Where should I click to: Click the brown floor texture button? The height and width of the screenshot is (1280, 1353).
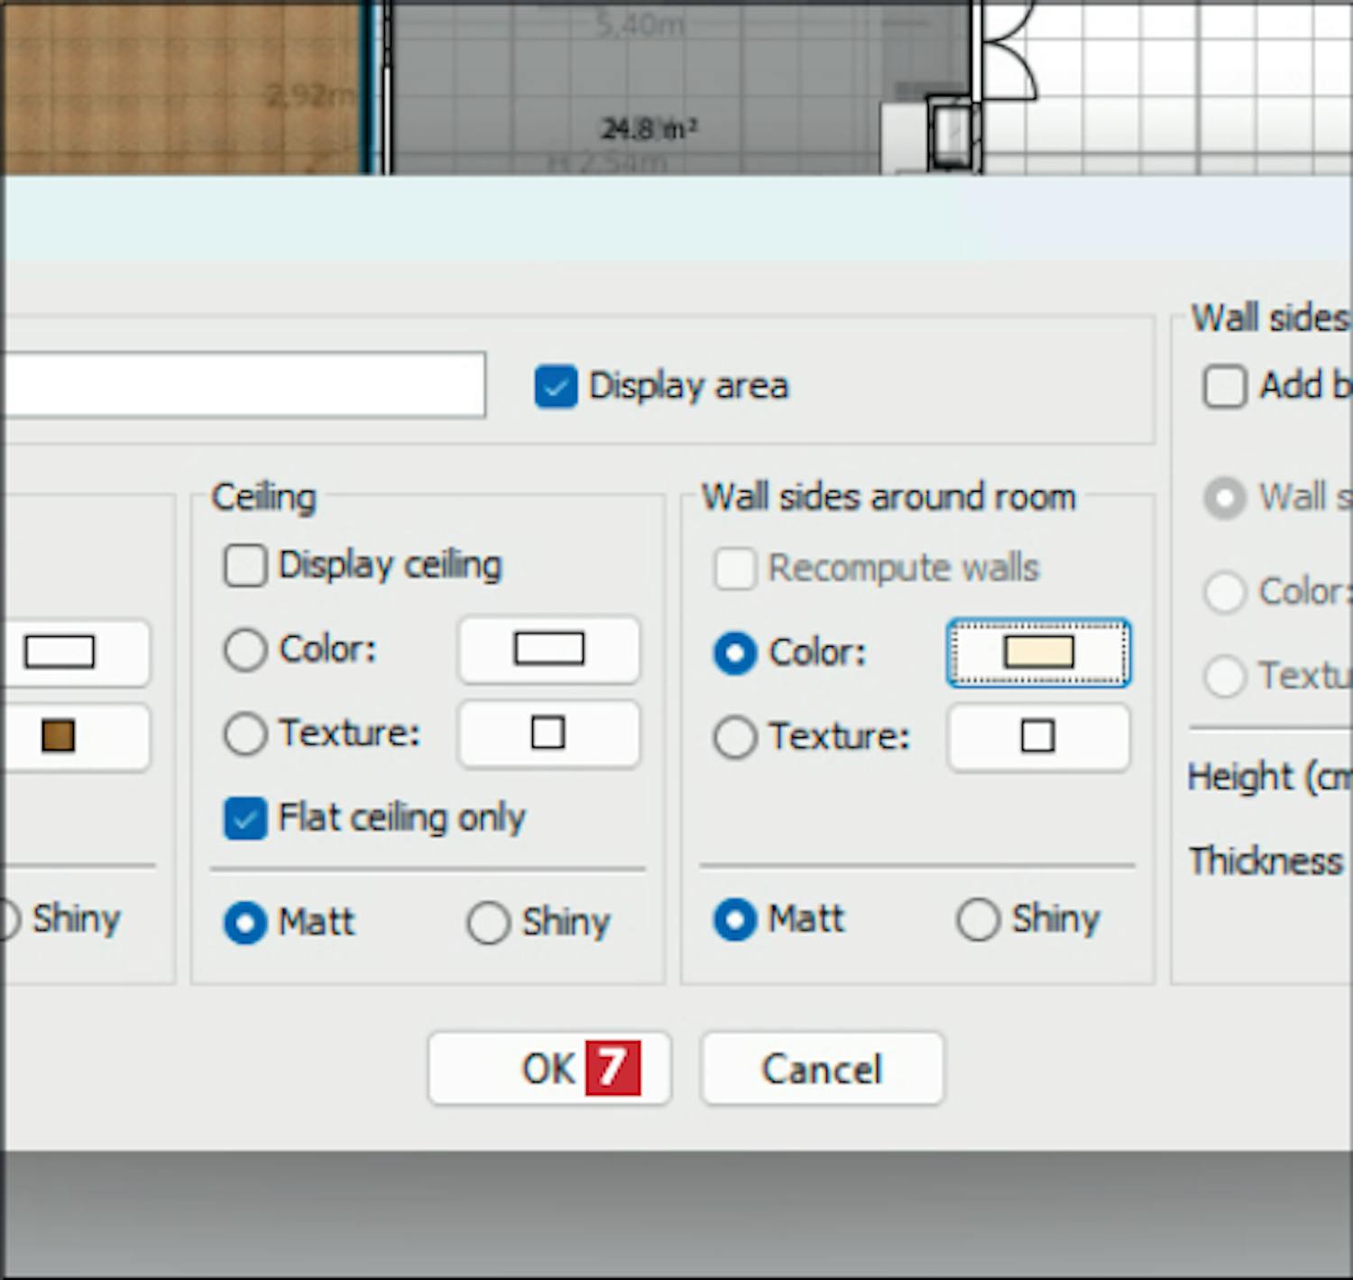coord(60,736)
